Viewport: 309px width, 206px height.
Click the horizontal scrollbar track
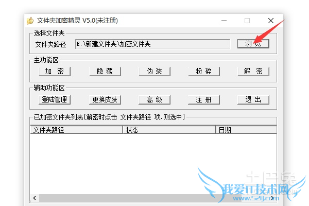pos(153,198)
